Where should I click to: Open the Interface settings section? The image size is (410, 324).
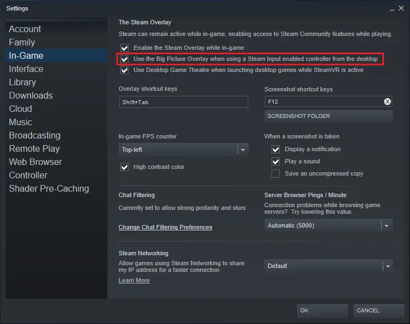(x=56, y=69)
